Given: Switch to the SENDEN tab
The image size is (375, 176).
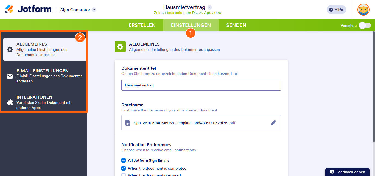Looking at the screenshot, I should [x=236, y=25].
